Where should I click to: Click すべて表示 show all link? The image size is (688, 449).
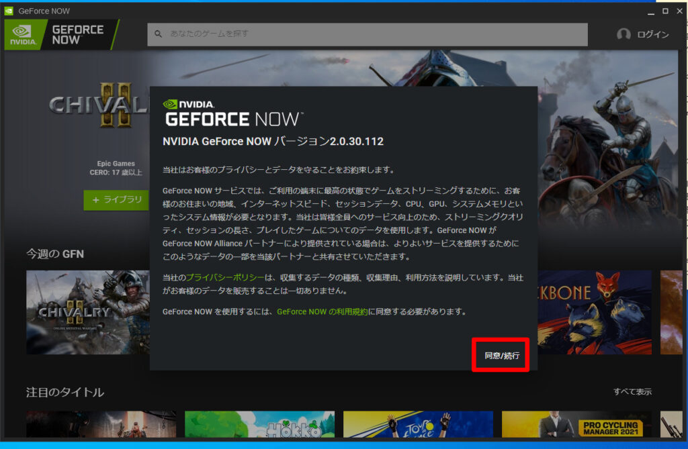pyautogui.click(x=632, y=391)
